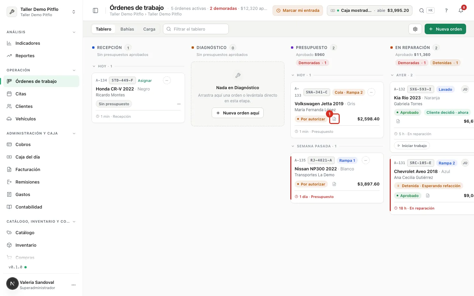Viewport: 474px width, 296px height.
Task: Open notifications bell with 8 badge
Action: [461, 10]
